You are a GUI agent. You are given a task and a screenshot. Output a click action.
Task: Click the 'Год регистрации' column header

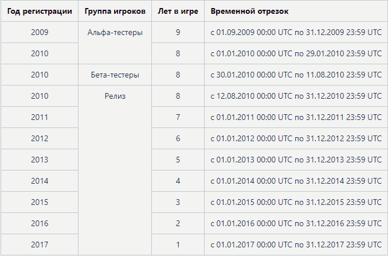point(40,11)
